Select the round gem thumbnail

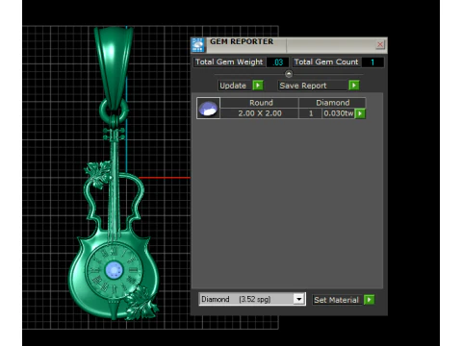coord(208,109)
